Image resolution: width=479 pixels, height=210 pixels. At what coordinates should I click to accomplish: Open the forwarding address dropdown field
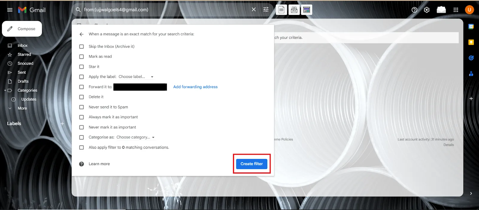(x=140, y=87)
